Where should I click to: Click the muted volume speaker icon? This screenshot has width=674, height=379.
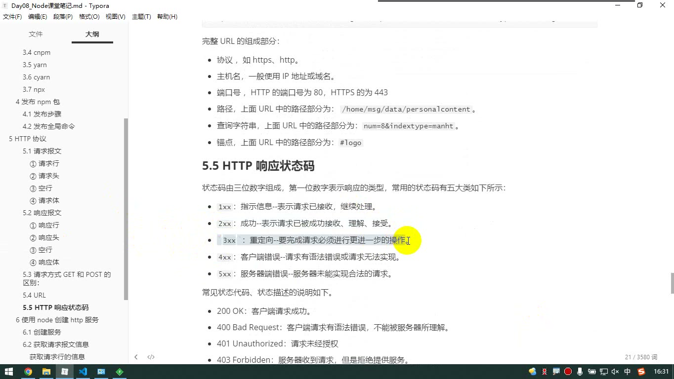(616, 372)
